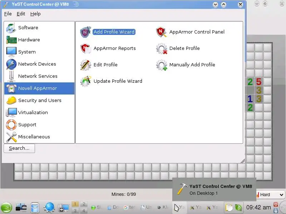Open the Edit menu
286x214 pixels.
21,14
